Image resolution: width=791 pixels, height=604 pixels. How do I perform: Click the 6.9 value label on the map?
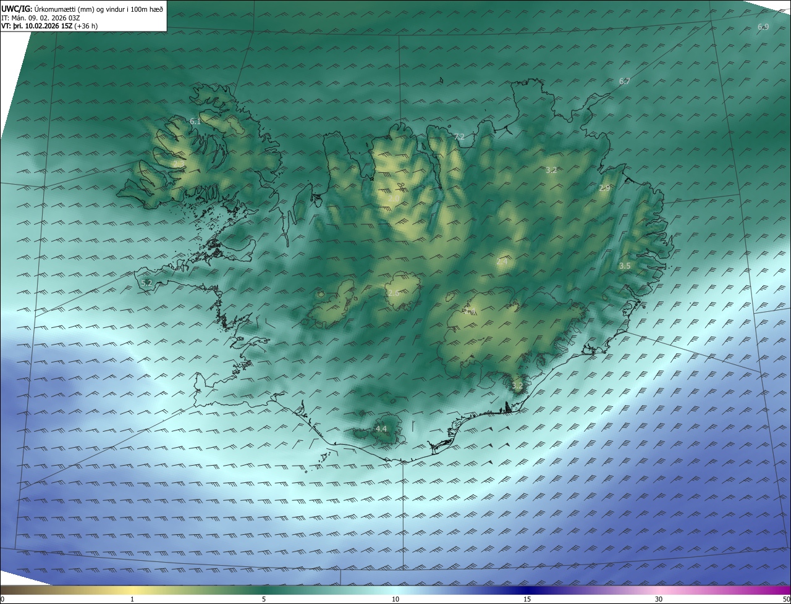(763, 27)
